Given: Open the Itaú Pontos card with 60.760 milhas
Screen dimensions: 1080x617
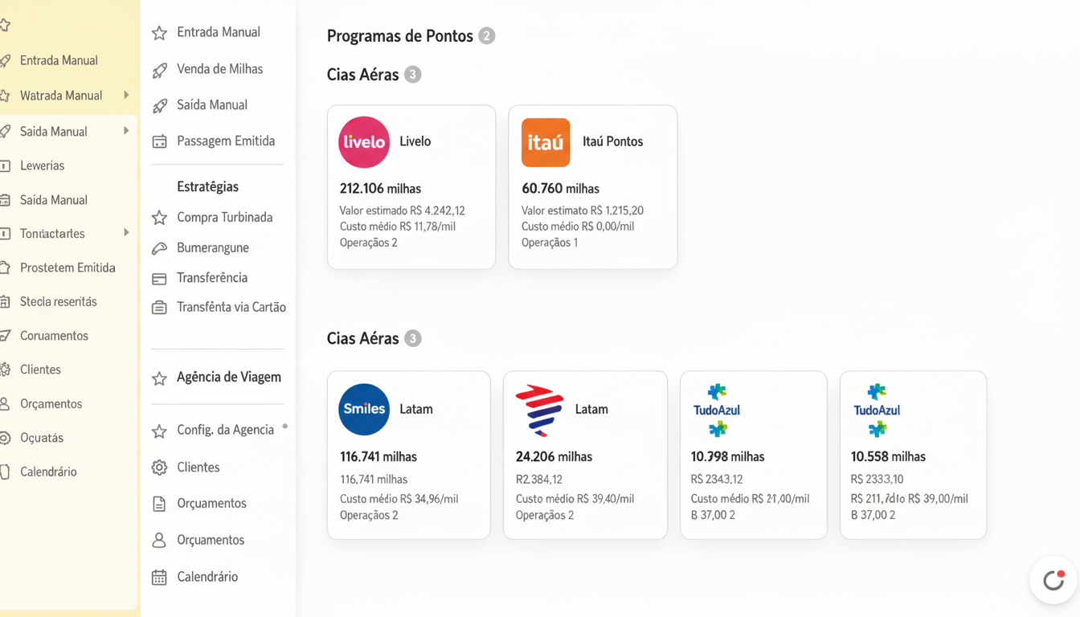Looking at the screenshot, I should pyautogui.click(x=592, y=186).
